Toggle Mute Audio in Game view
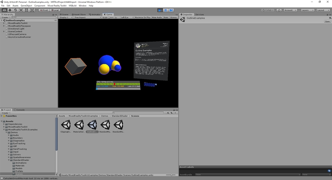The height and width of the screenshot is (180, 332). coord(157,17)
